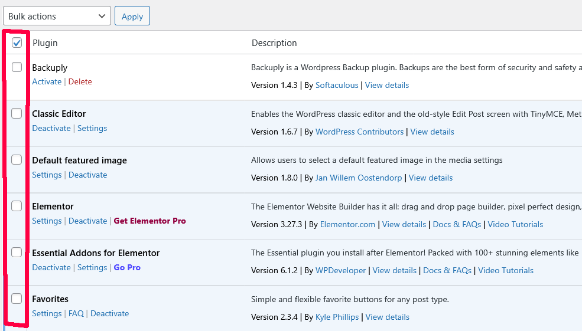Screen dimensions: 582x331
Task: Click Version 1.8.0 text
Action: tap(274, 178)
